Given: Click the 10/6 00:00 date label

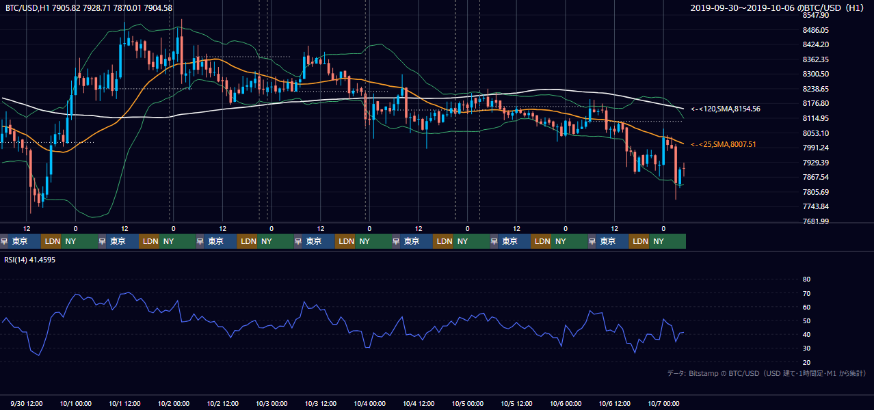Looking at the screenshot, I should click(x=566, y=403).
